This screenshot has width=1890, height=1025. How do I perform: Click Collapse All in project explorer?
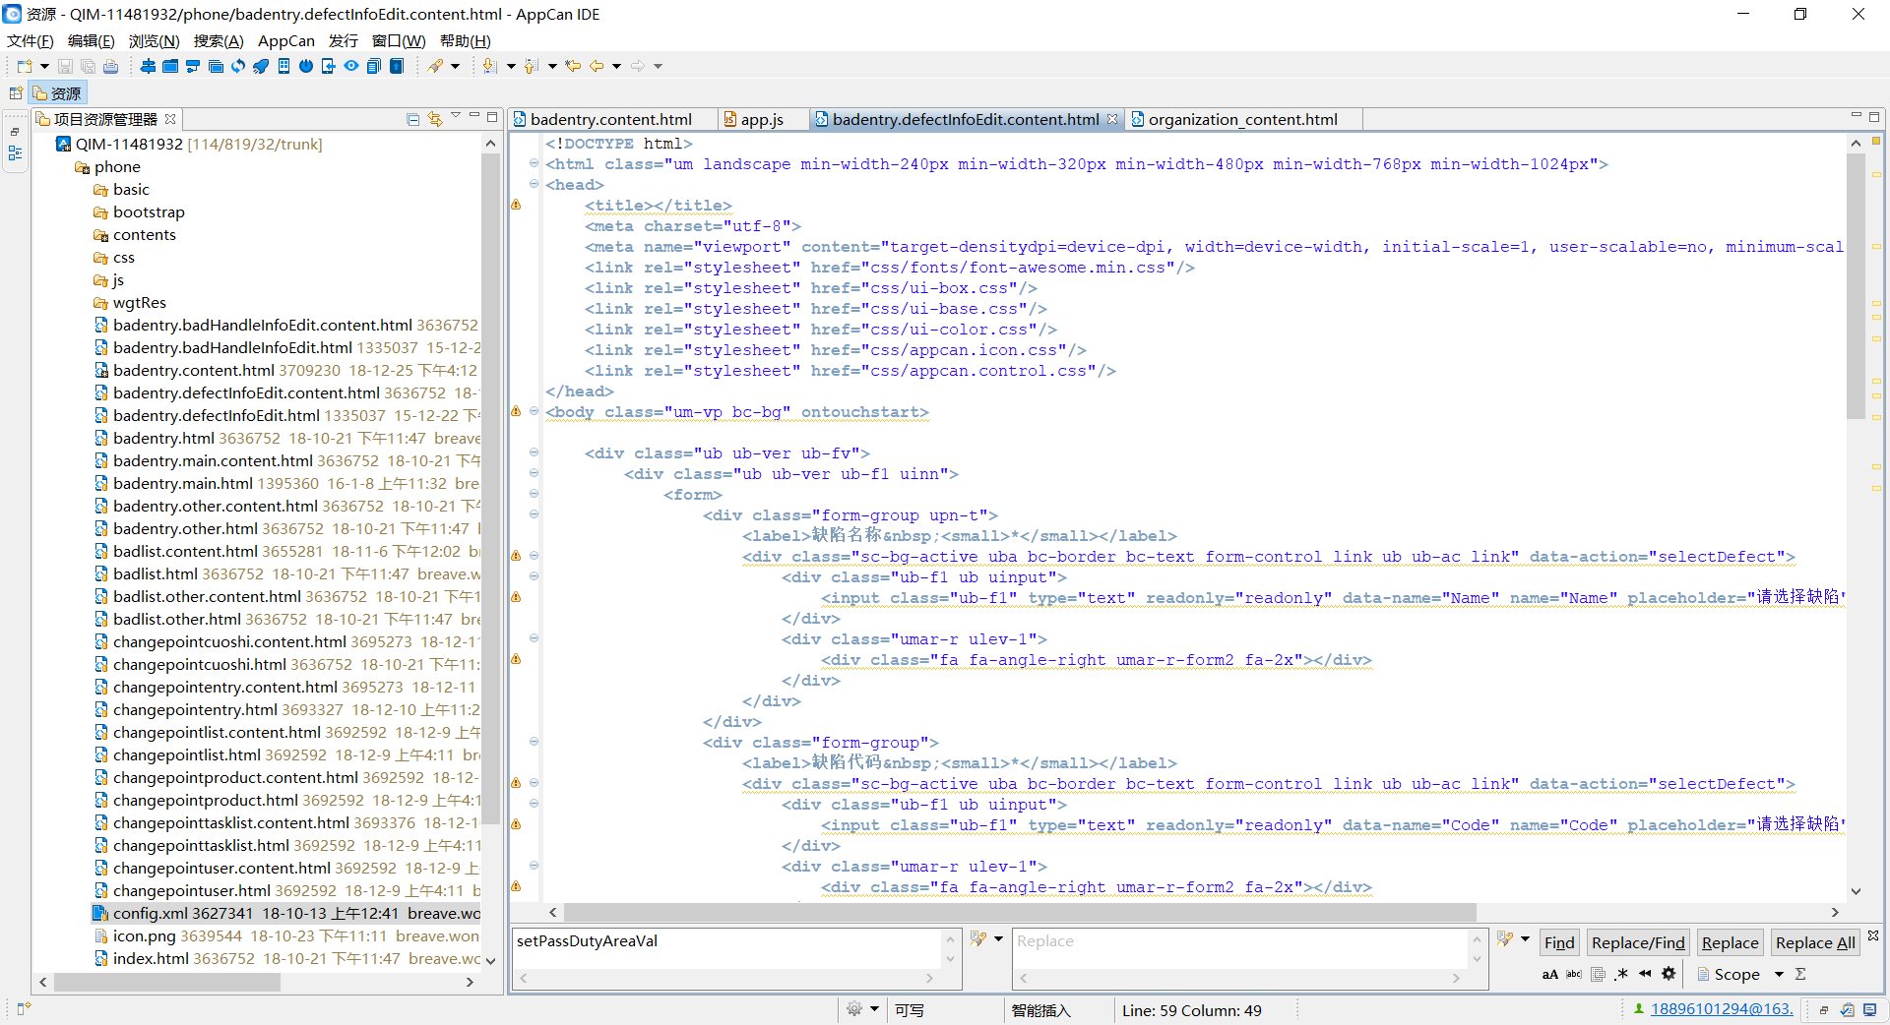click(413, 119)
